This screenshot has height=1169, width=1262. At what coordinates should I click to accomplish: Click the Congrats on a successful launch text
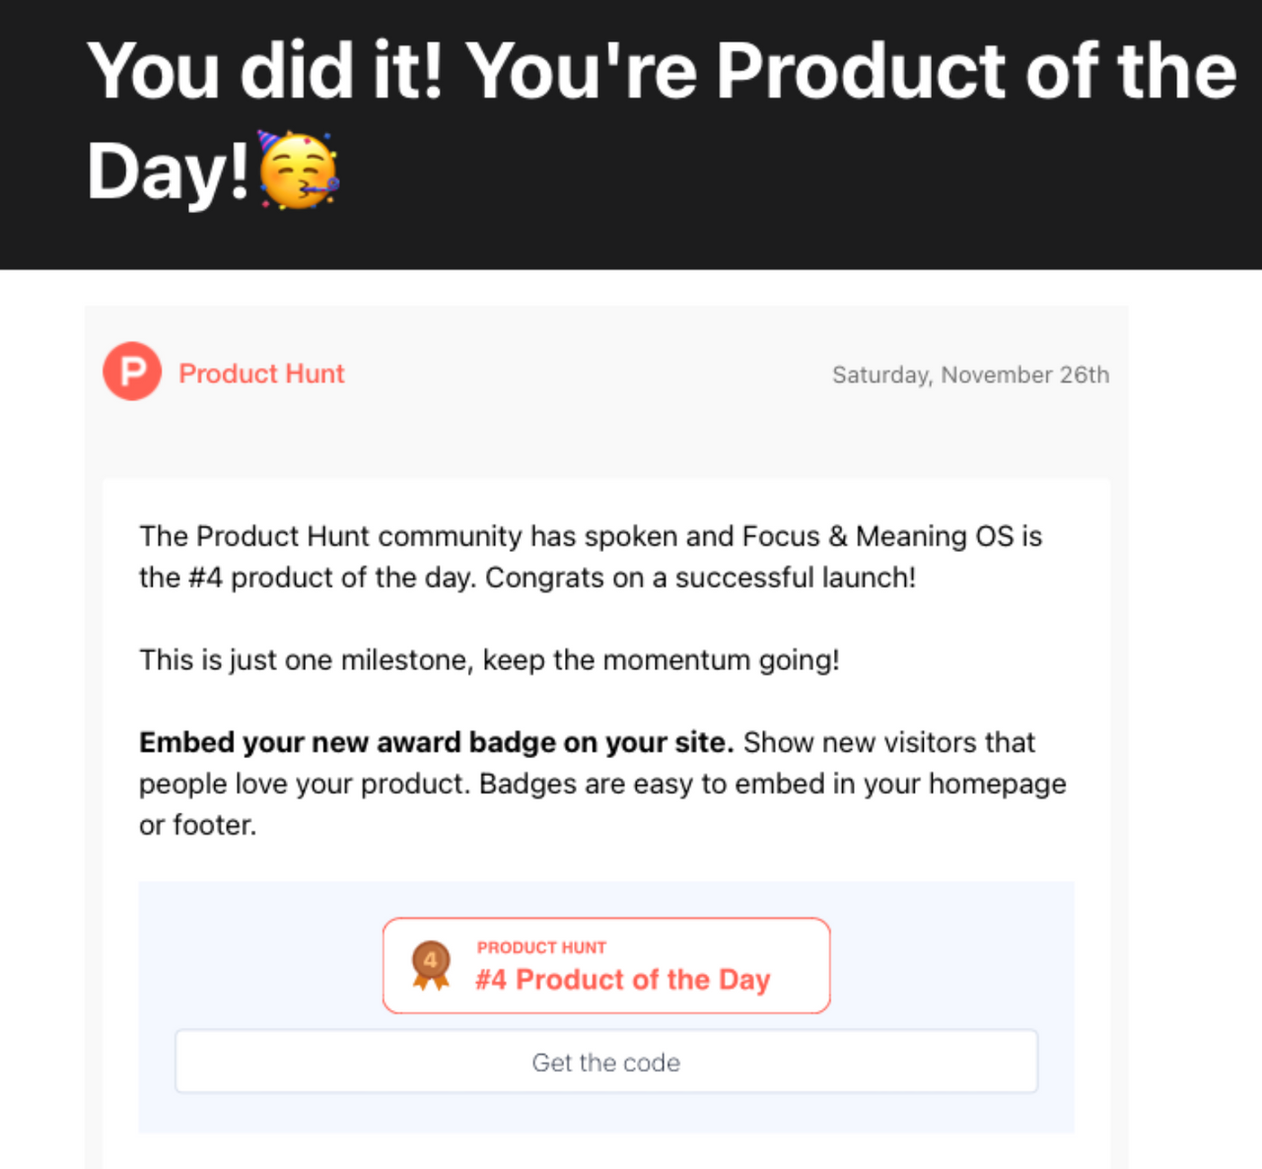(700, 578)
